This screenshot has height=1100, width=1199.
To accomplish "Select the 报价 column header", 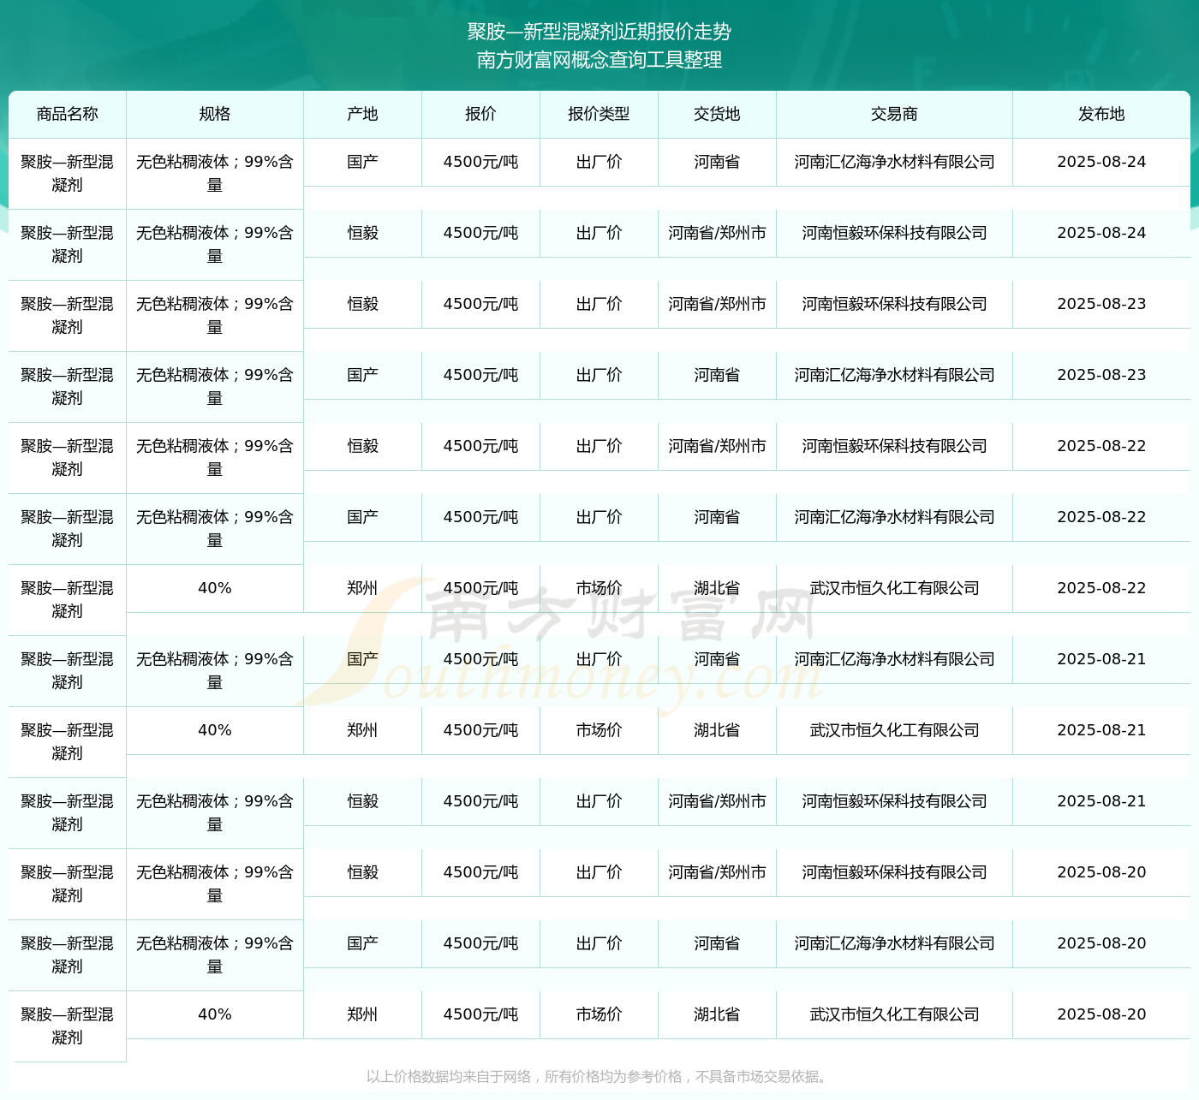I will click(x=480, y=114).
